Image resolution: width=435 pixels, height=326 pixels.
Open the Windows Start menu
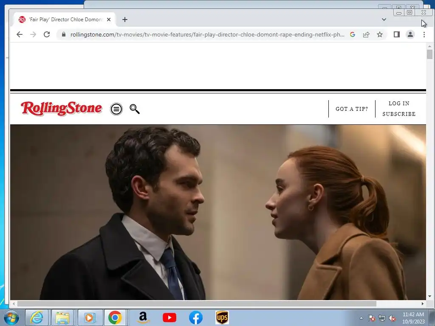pyautogui.click(x=11, y=318)
